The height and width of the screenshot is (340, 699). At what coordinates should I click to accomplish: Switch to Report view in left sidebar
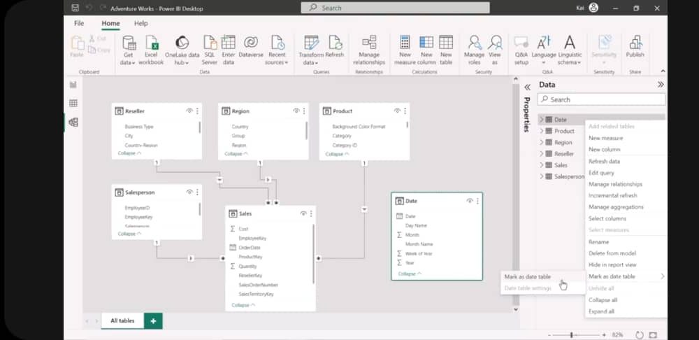(73, 85)
